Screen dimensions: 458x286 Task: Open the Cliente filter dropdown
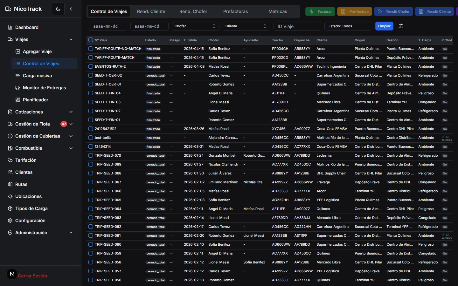246,26
